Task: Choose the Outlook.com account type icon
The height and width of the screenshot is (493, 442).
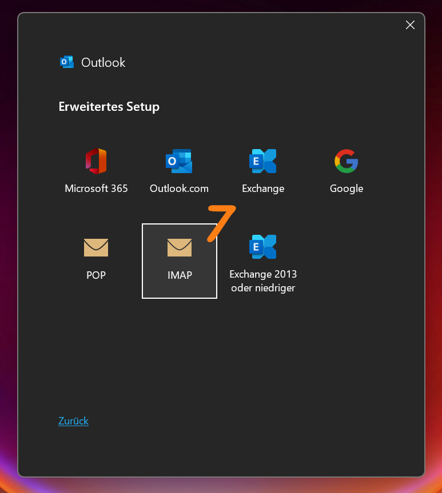Action: coord(179,161)
